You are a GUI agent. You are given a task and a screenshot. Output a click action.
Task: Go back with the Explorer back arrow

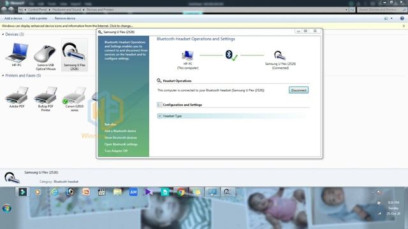tap(4, 10)
